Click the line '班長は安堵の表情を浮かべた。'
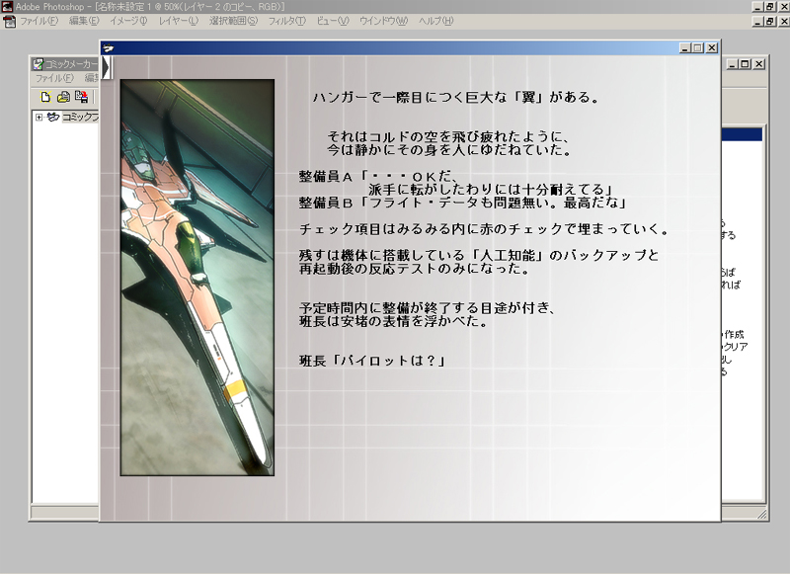 (x=393, y=321)
